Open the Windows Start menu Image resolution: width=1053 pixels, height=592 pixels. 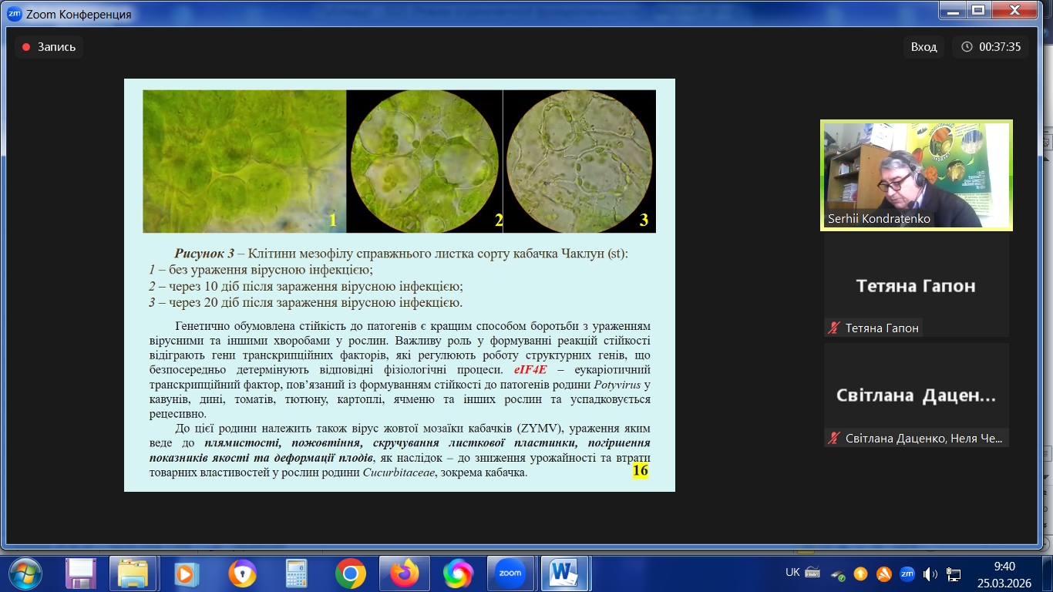coord(25,573)
